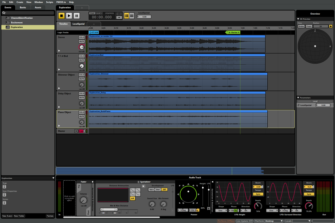
Task: Mute the Piano Object track
Action: point(82,116)
